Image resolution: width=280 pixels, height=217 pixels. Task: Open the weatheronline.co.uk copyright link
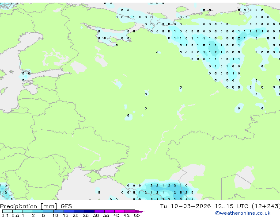pos(243,213)
